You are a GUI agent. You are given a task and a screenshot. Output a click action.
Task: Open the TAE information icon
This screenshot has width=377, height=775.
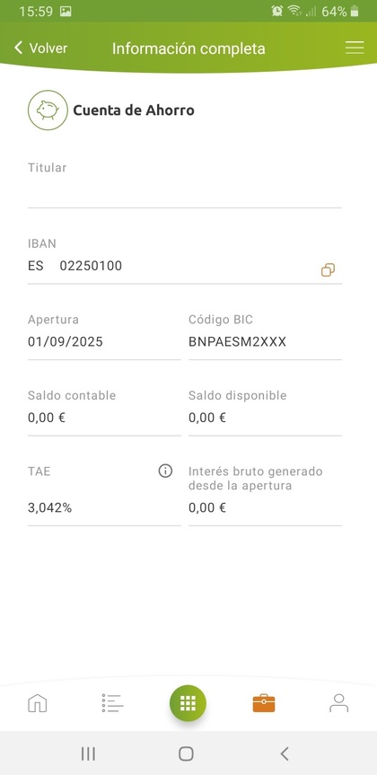click(165, 471)
